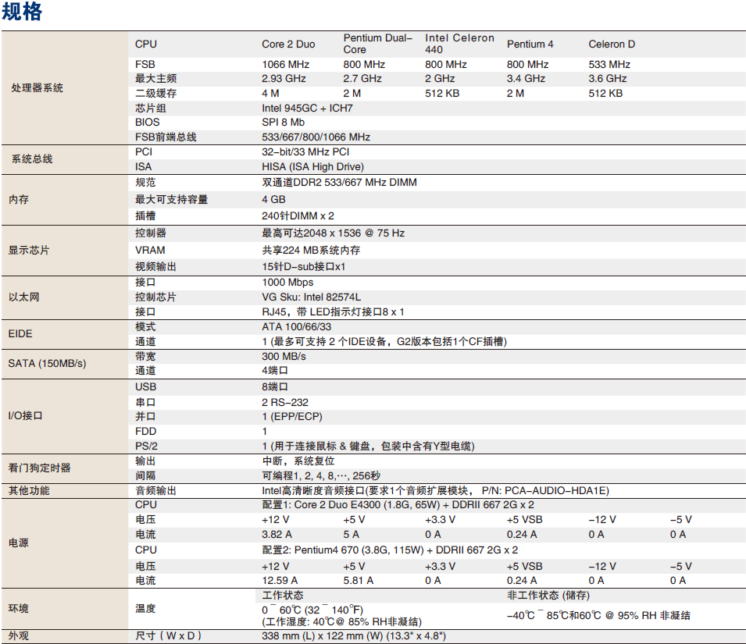
Task: Click HISA (ISA High Drive) value
Action: coord(312,167)
